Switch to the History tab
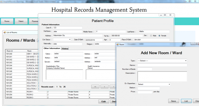 click(x=65, y=48)
